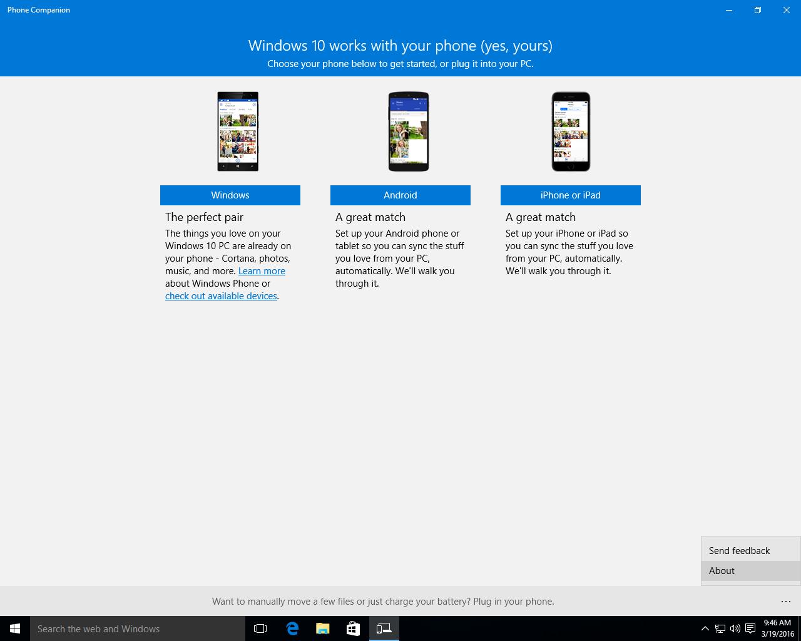Open Task View in the taskbar
The width and height of the screenshot is (801, 641).
(x=260, y=628)
